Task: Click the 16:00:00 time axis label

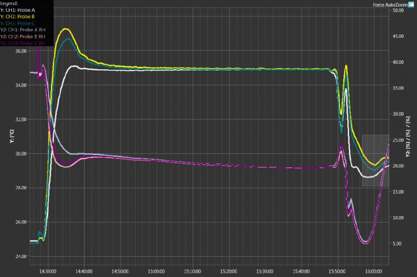Action: point(373,271)
